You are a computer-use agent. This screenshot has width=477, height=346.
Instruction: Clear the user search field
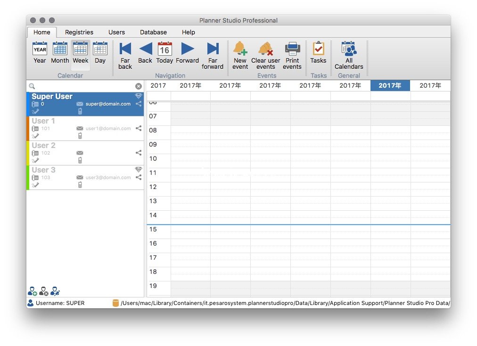pos(139,86)
